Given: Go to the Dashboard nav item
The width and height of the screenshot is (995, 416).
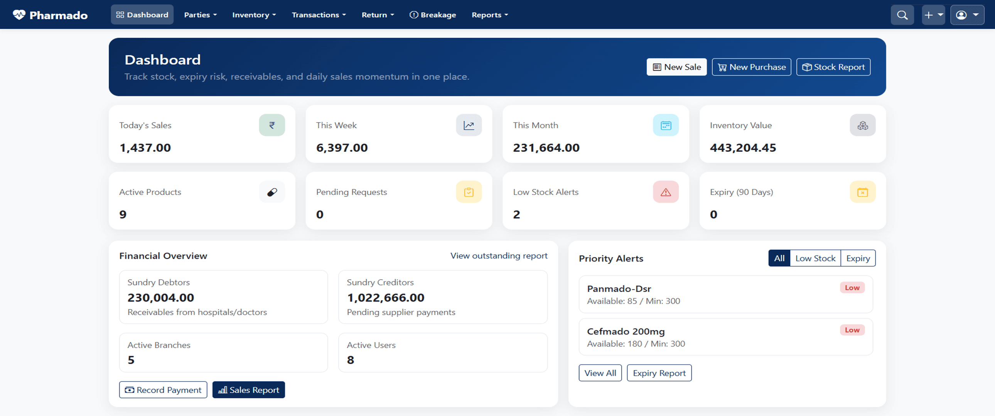Looking at the screenshot, I should pyautogui.click(x=142, y=15).
